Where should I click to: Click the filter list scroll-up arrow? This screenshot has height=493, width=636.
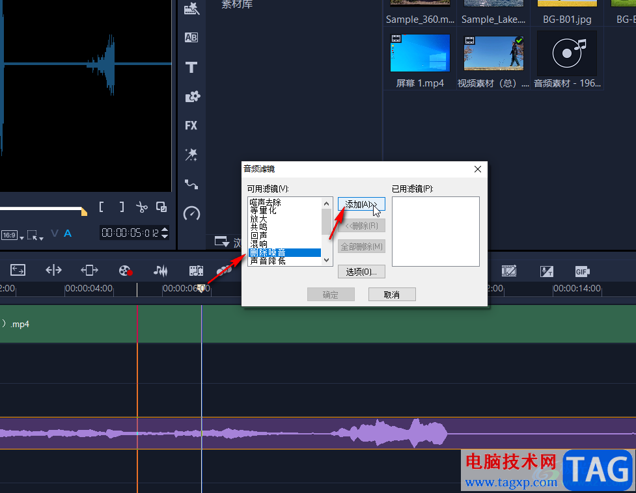pos(327,204)
